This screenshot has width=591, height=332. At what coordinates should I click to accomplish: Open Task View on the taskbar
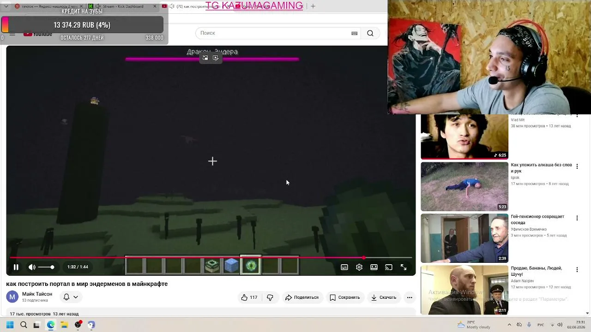(x=36, y=325)
